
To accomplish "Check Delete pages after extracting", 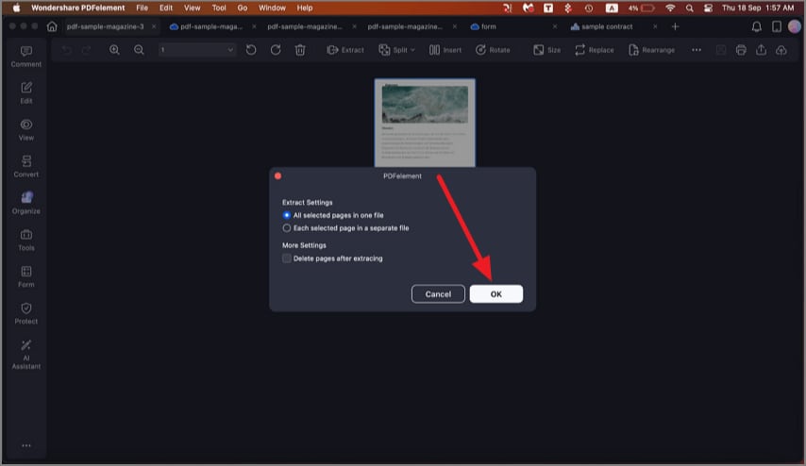I will pyautogui.click(x=332, y=258).
